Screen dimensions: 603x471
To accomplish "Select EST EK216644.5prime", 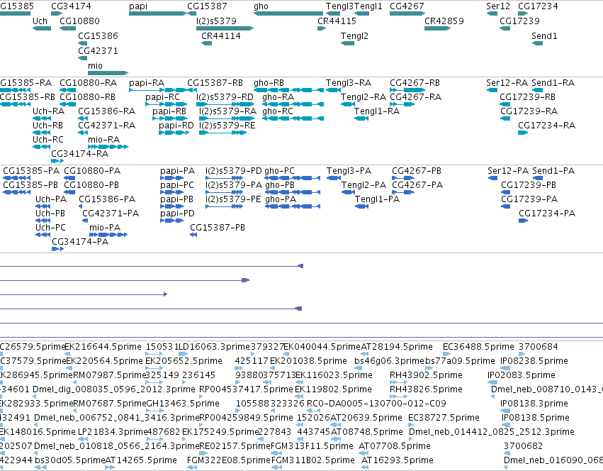I will tap(103, 347).
